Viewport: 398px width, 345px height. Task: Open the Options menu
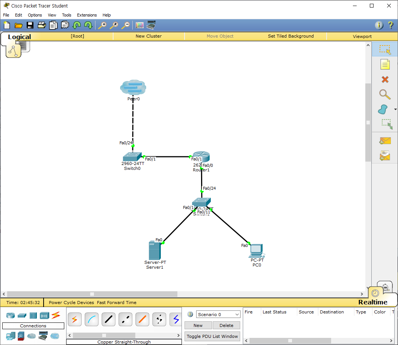coord(35,15)
